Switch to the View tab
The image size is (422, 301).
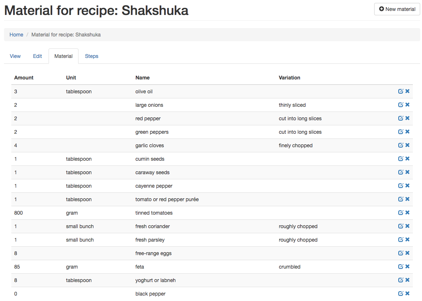click(15, 56)
